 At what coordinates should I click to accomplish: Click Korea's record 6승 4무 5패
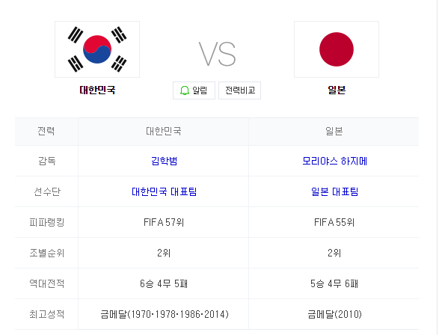(x=164, y=283)
